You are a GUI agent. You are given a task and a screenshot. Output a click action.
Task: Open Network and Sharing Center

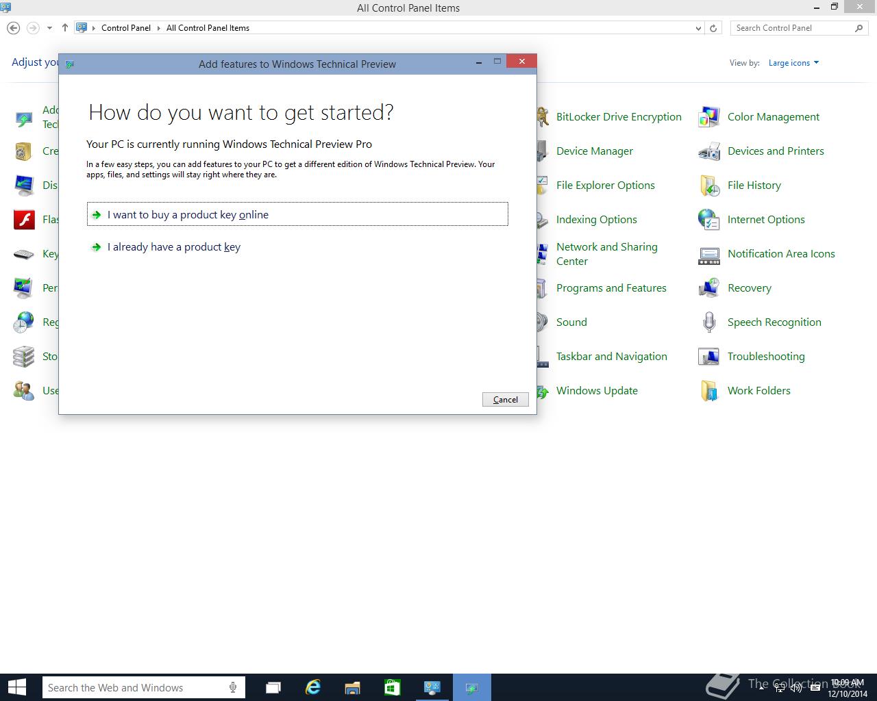tap(606, 254)
